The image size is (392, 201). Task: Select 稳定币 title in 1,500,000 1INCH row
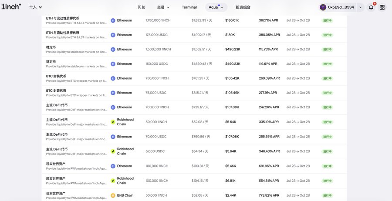pos(51,47)
